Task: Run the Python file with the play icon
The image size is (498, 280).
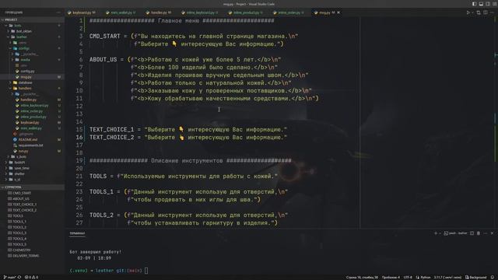Action: tap(468, 12)
